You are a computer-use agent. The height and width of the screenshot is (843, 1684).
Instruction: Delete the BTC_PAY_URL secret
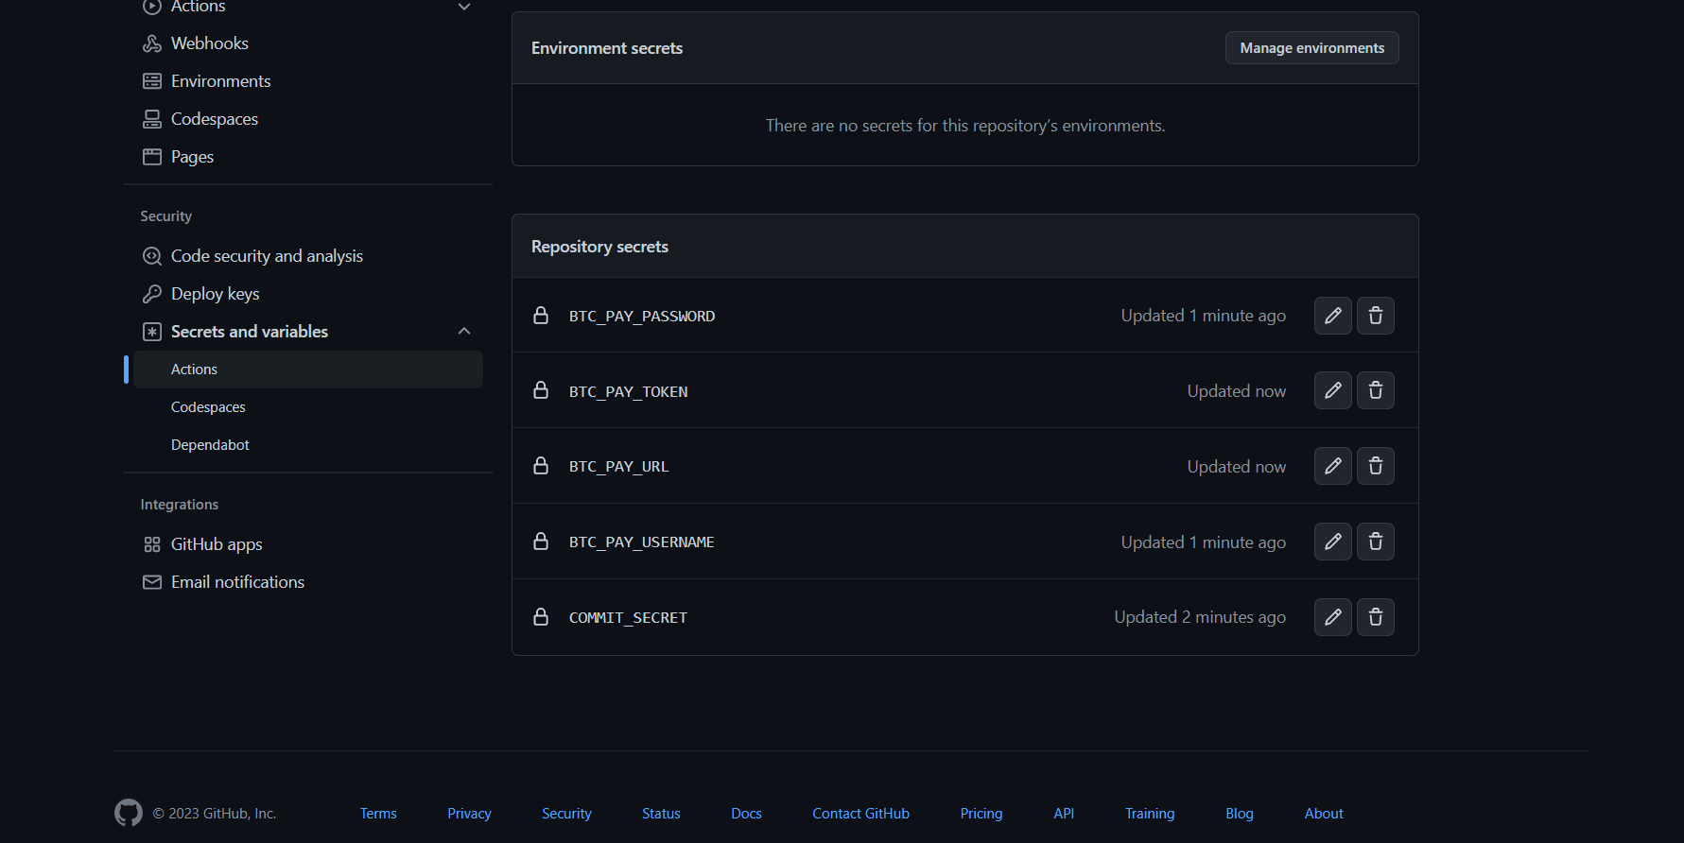click(x=1375, y=466)
